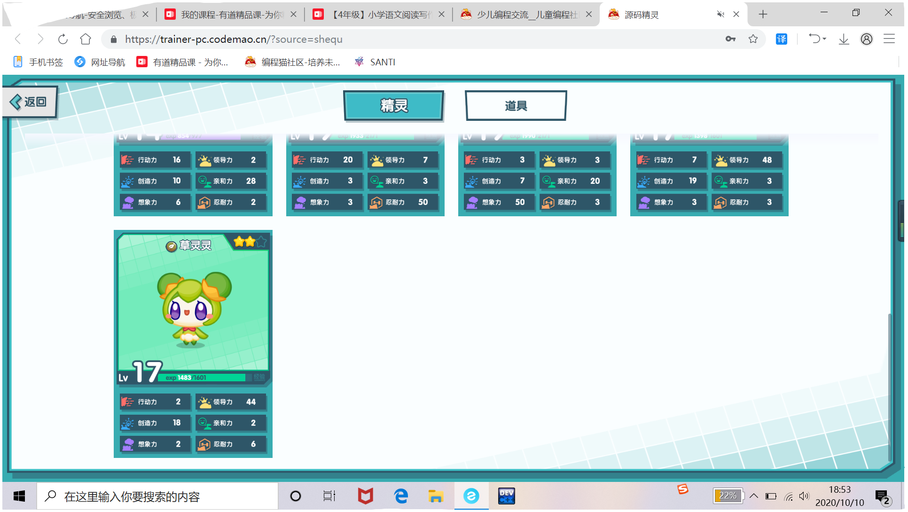Open Task View on the taskbar
This screenshot has height=512, width=908.
pyautogui.click(x=329, y=496)
